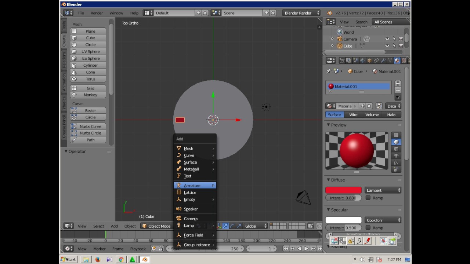Enable the Specular Ramp checkbox

click(368, 228)
